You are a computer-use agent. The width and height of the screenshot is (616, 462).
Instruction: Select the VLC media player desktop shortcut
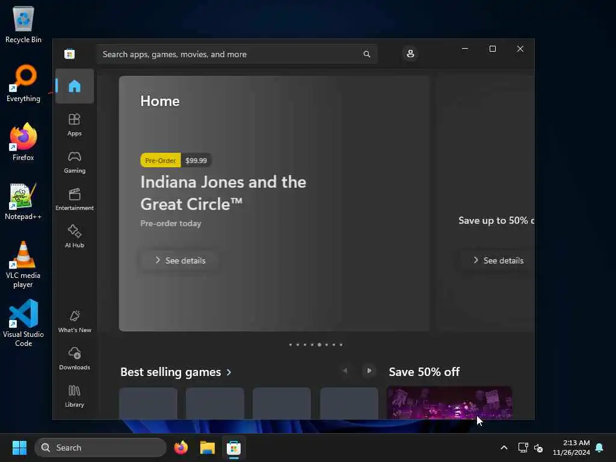coord(23,265)
